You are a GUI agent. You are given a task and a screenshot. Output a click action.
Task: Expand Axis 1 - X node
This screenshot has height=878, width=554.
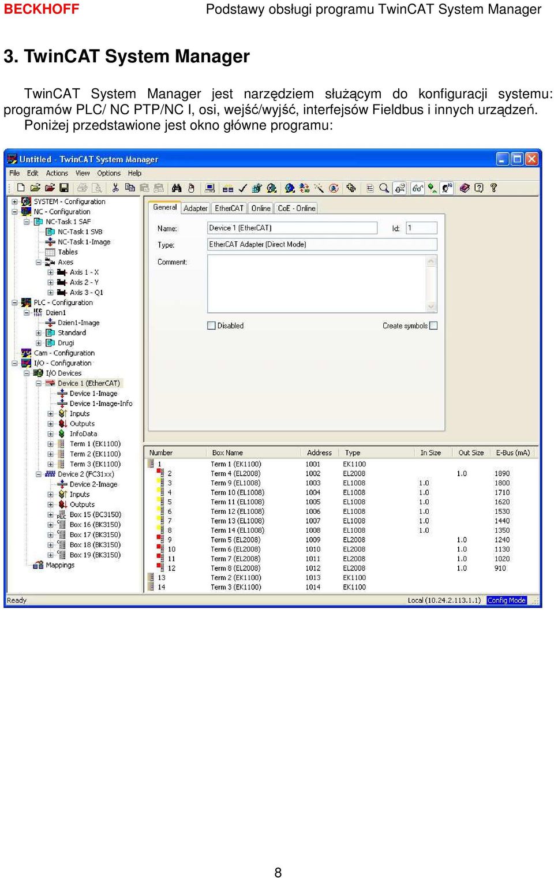pos(51,272)
